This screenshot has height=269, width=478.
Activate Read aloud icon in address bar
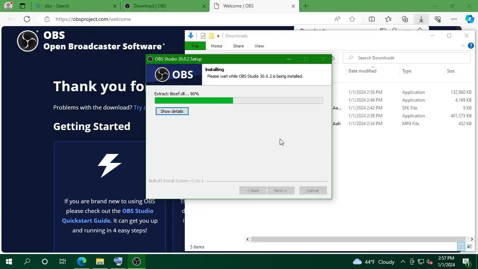(x=337, y=19)
